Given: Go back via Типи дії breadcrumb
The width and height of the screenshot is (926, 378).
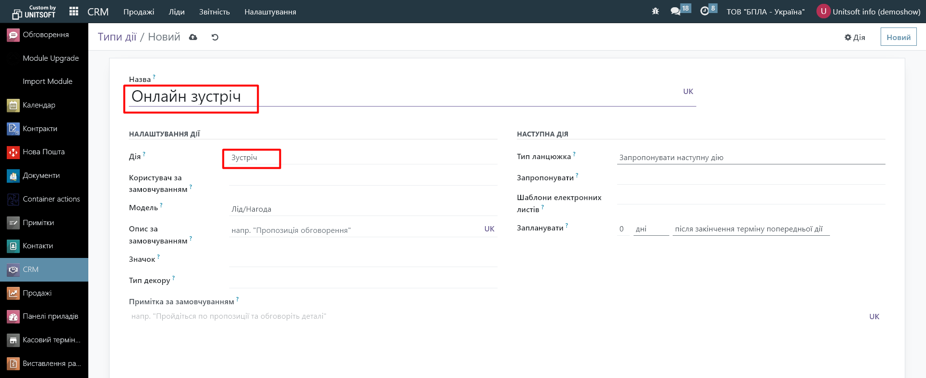Looking at the screenshot, I should (117, 37).
